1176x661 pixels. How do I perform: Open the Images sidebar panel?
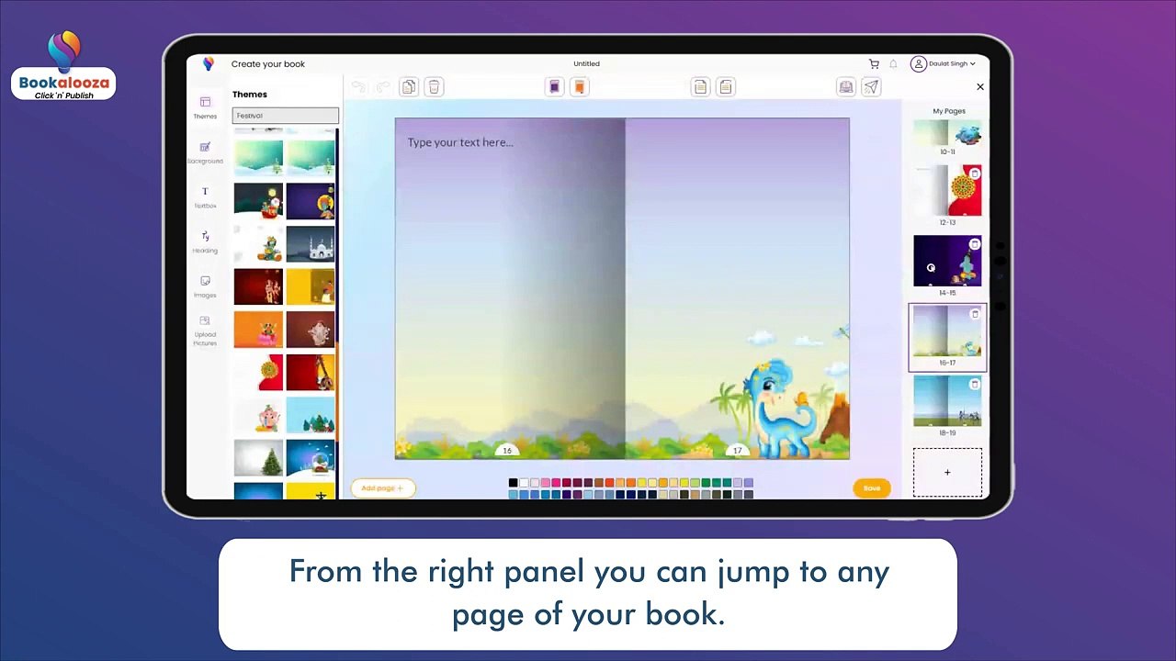coord(205,286)
